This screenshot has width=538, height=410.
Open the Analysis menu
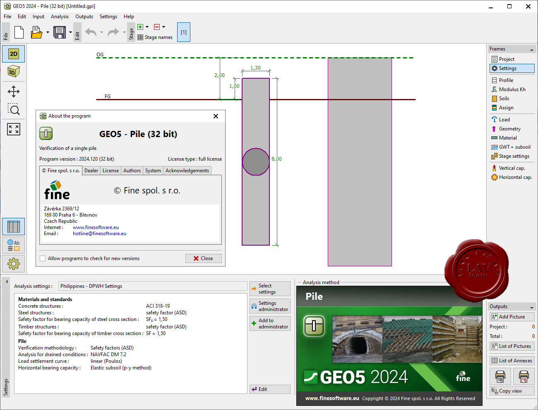click(x=60, y=17)
